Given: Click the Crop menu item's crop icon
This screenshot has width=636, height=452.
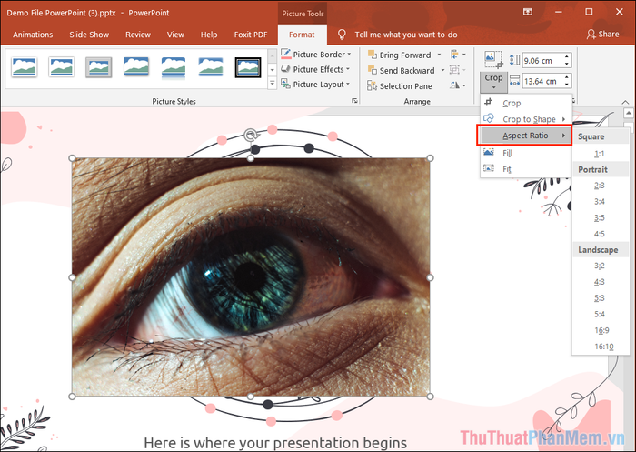Looking at the screenshot, I should (489, 103).
